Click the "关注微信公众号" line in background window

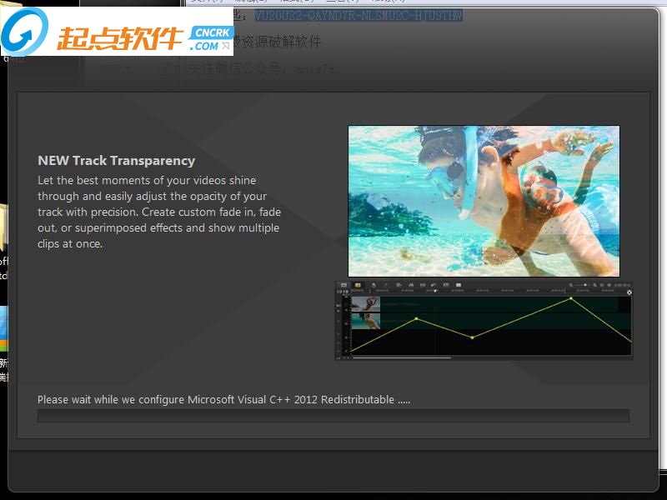(262, 68)
